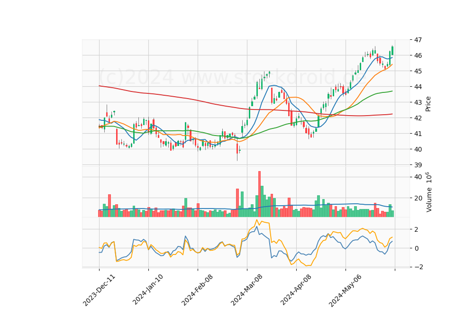Click the 20 volume tick label
This screenshot has width=455, height=327.
pos(418,198)
